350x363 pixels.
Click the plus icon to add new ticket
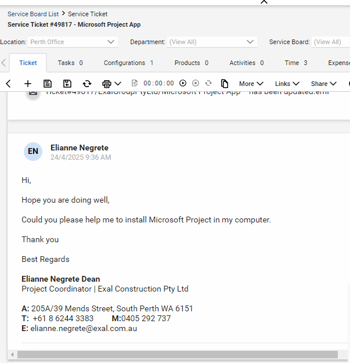coord(28,84)
